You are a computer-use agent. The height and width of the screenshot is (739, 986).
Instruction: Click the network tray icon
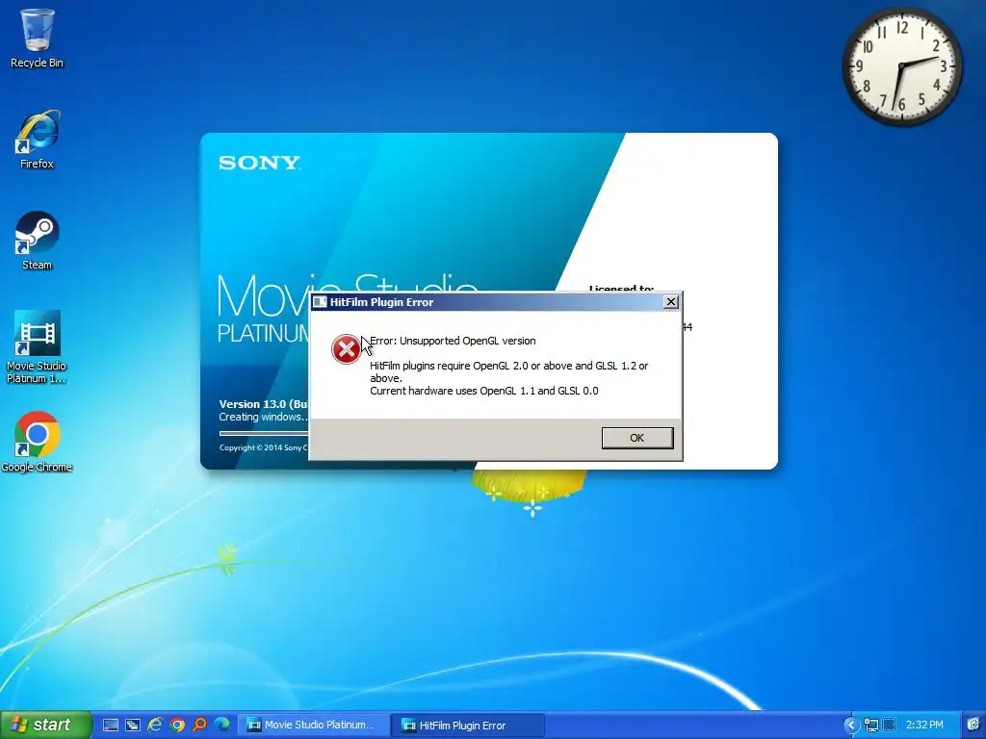870,726
